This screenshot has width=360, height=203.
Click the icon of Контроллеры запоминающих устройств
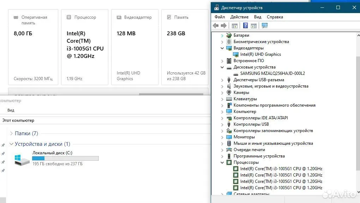(229, 131)
